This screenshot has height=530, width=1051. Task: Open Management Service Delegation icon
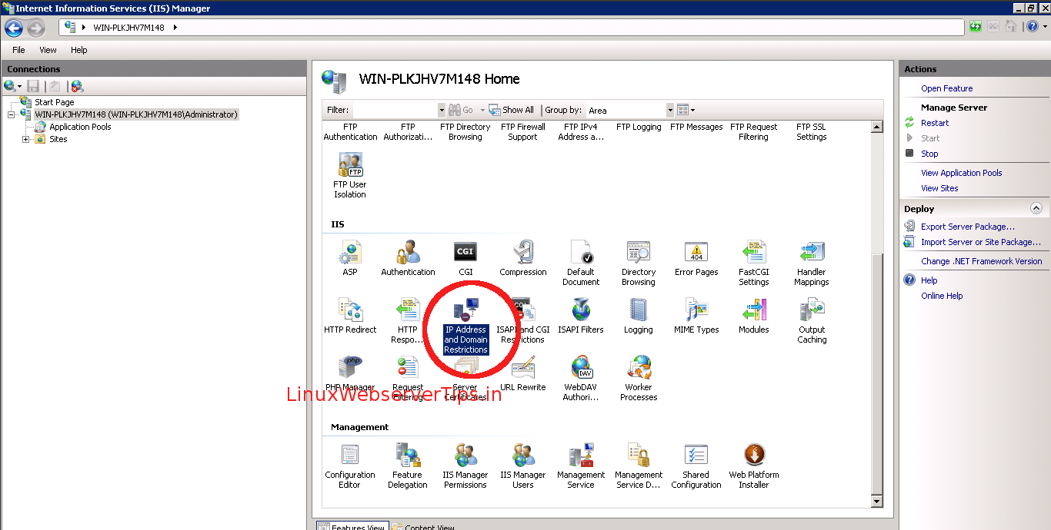point(639,465)
